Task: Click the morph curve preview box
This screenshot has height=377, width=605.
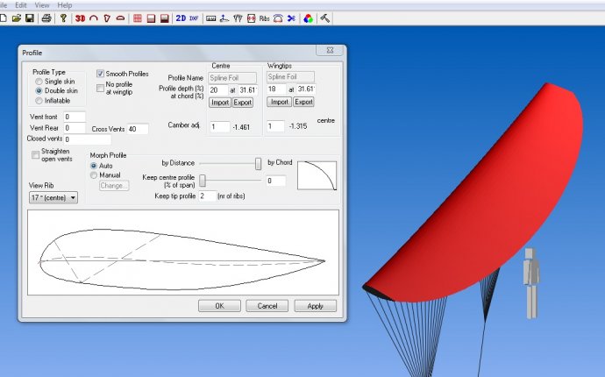Action: click(x=317, y=175)
